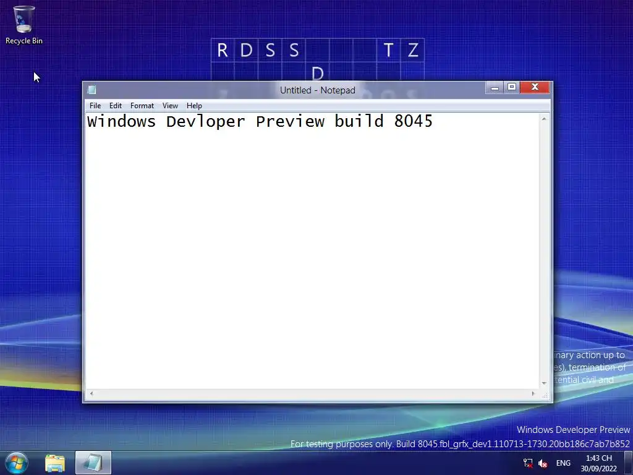Image resolution: width=633 pixels, height=475 pixels.
Task: Minimize the Notepad window
Action: pos(495,87)
